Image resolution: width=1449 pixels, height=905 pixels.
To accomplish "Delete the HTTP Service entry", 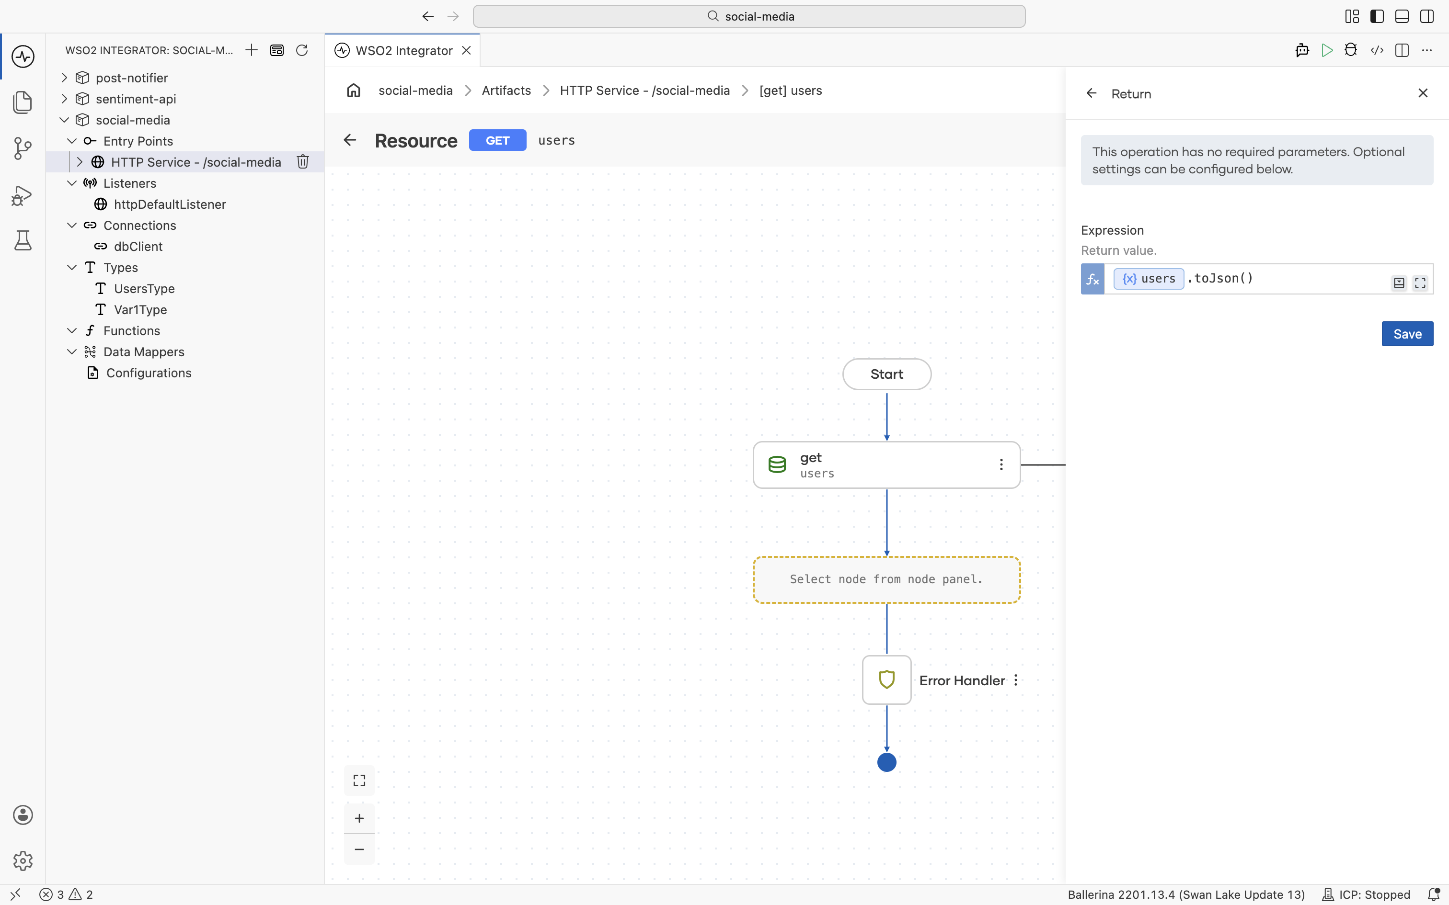I will pyautogui.click(x=303, y=162).
